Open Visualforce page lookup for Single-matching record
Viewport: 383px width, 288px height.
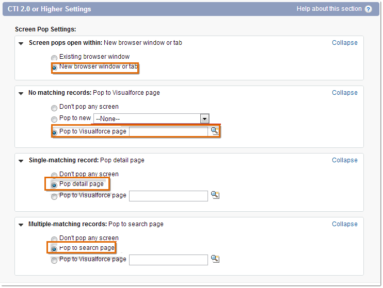pos(215,195)
